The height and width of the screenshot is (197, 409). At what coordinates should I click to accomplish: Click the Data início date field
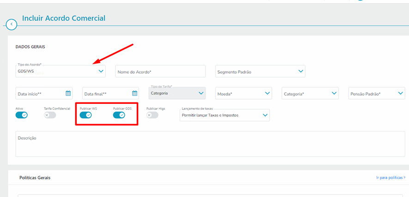[44, 93]
